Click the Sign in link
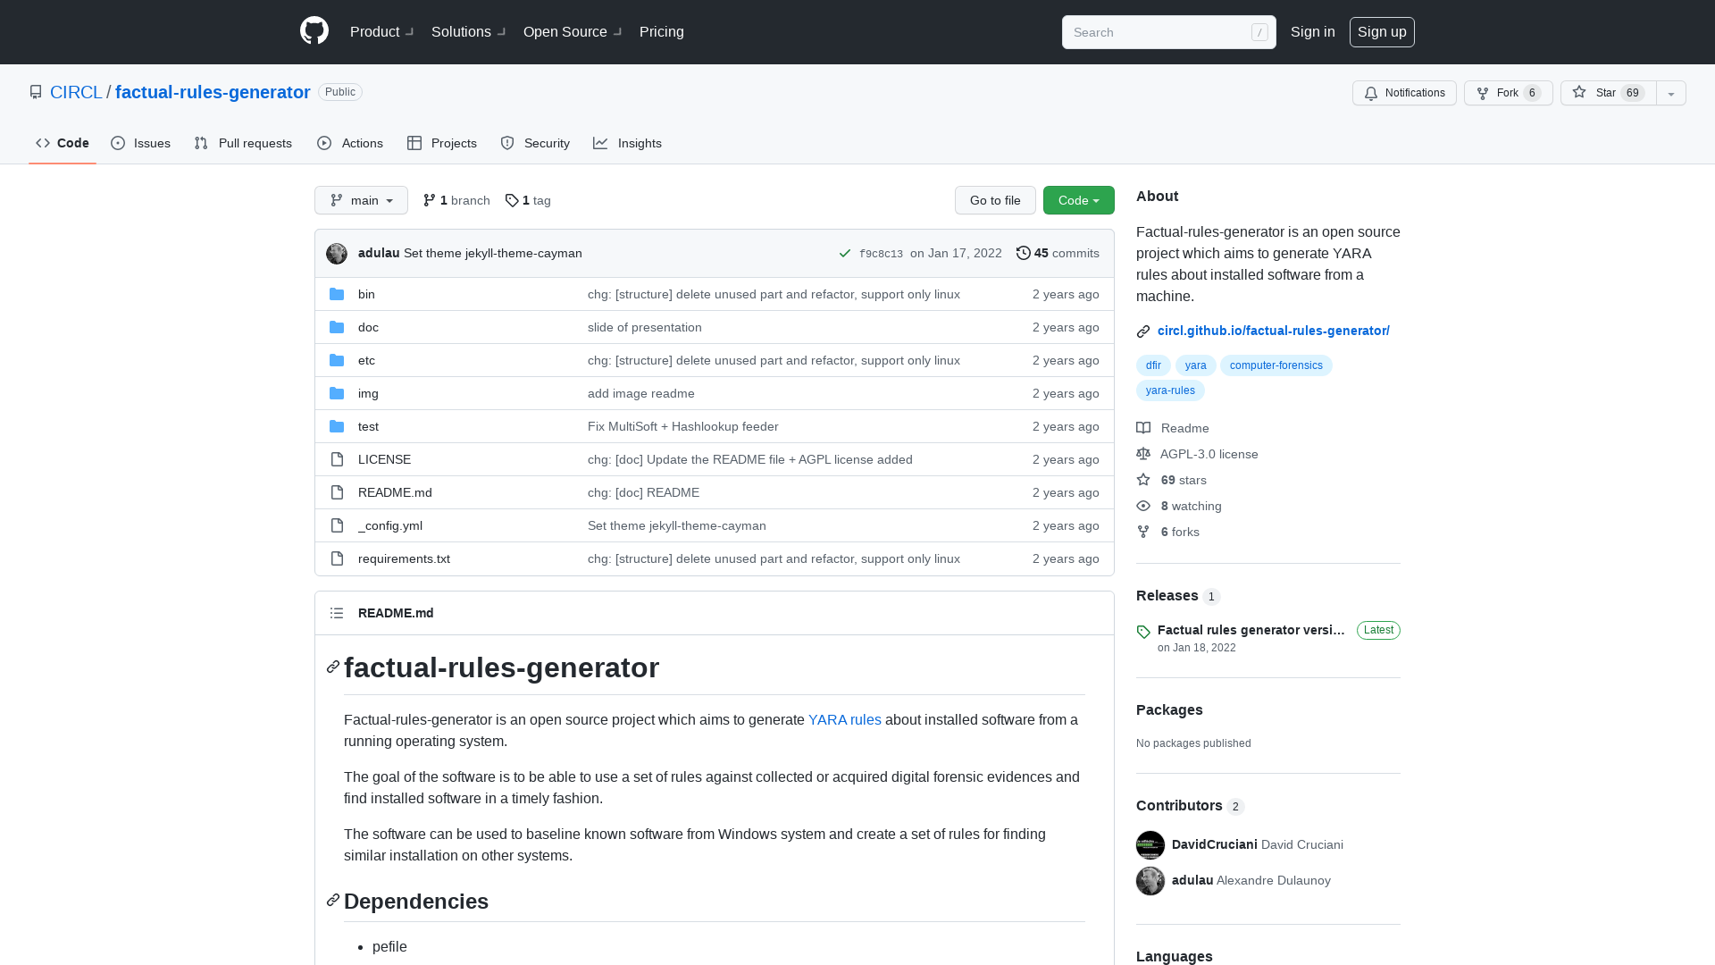This screenshot has height=965, width=1715. (1313, 31)
